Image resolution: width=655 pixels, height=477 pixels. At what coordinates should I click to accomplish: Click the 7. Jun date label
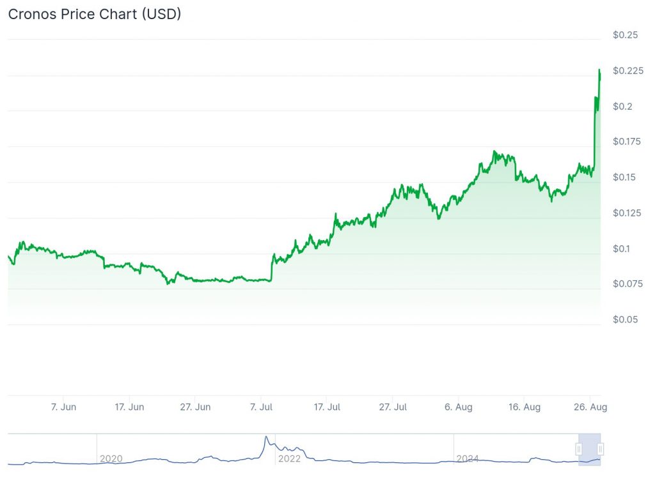coord(63,407)
